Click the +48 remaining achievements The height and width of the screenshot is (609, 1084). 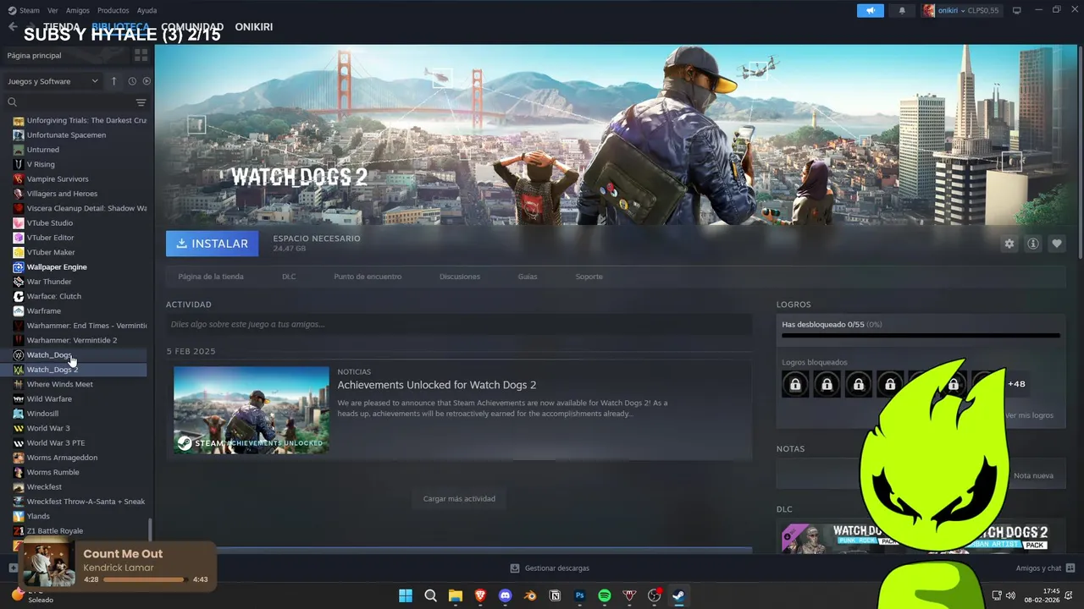coord(1016,384)
